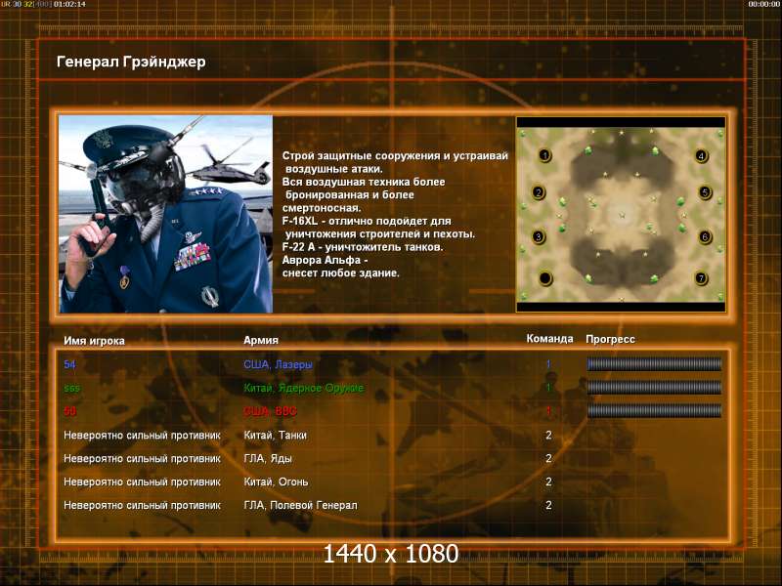This screenshot has height=586, width=782.
Task: Click the 'Команда' column header
Action: pyautogui.click(x=549, y=338)
